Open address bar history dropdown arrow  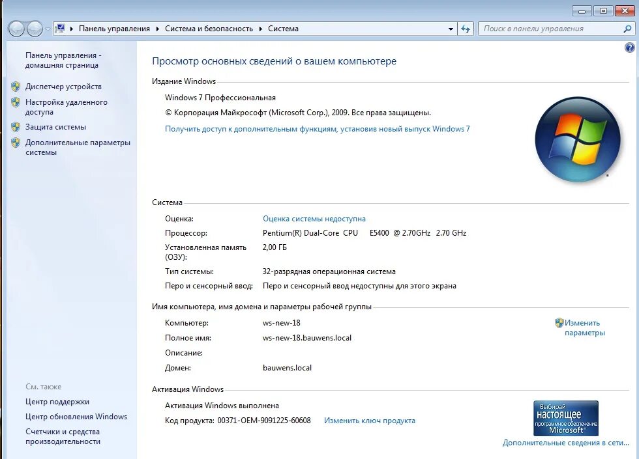pos(451,29)
